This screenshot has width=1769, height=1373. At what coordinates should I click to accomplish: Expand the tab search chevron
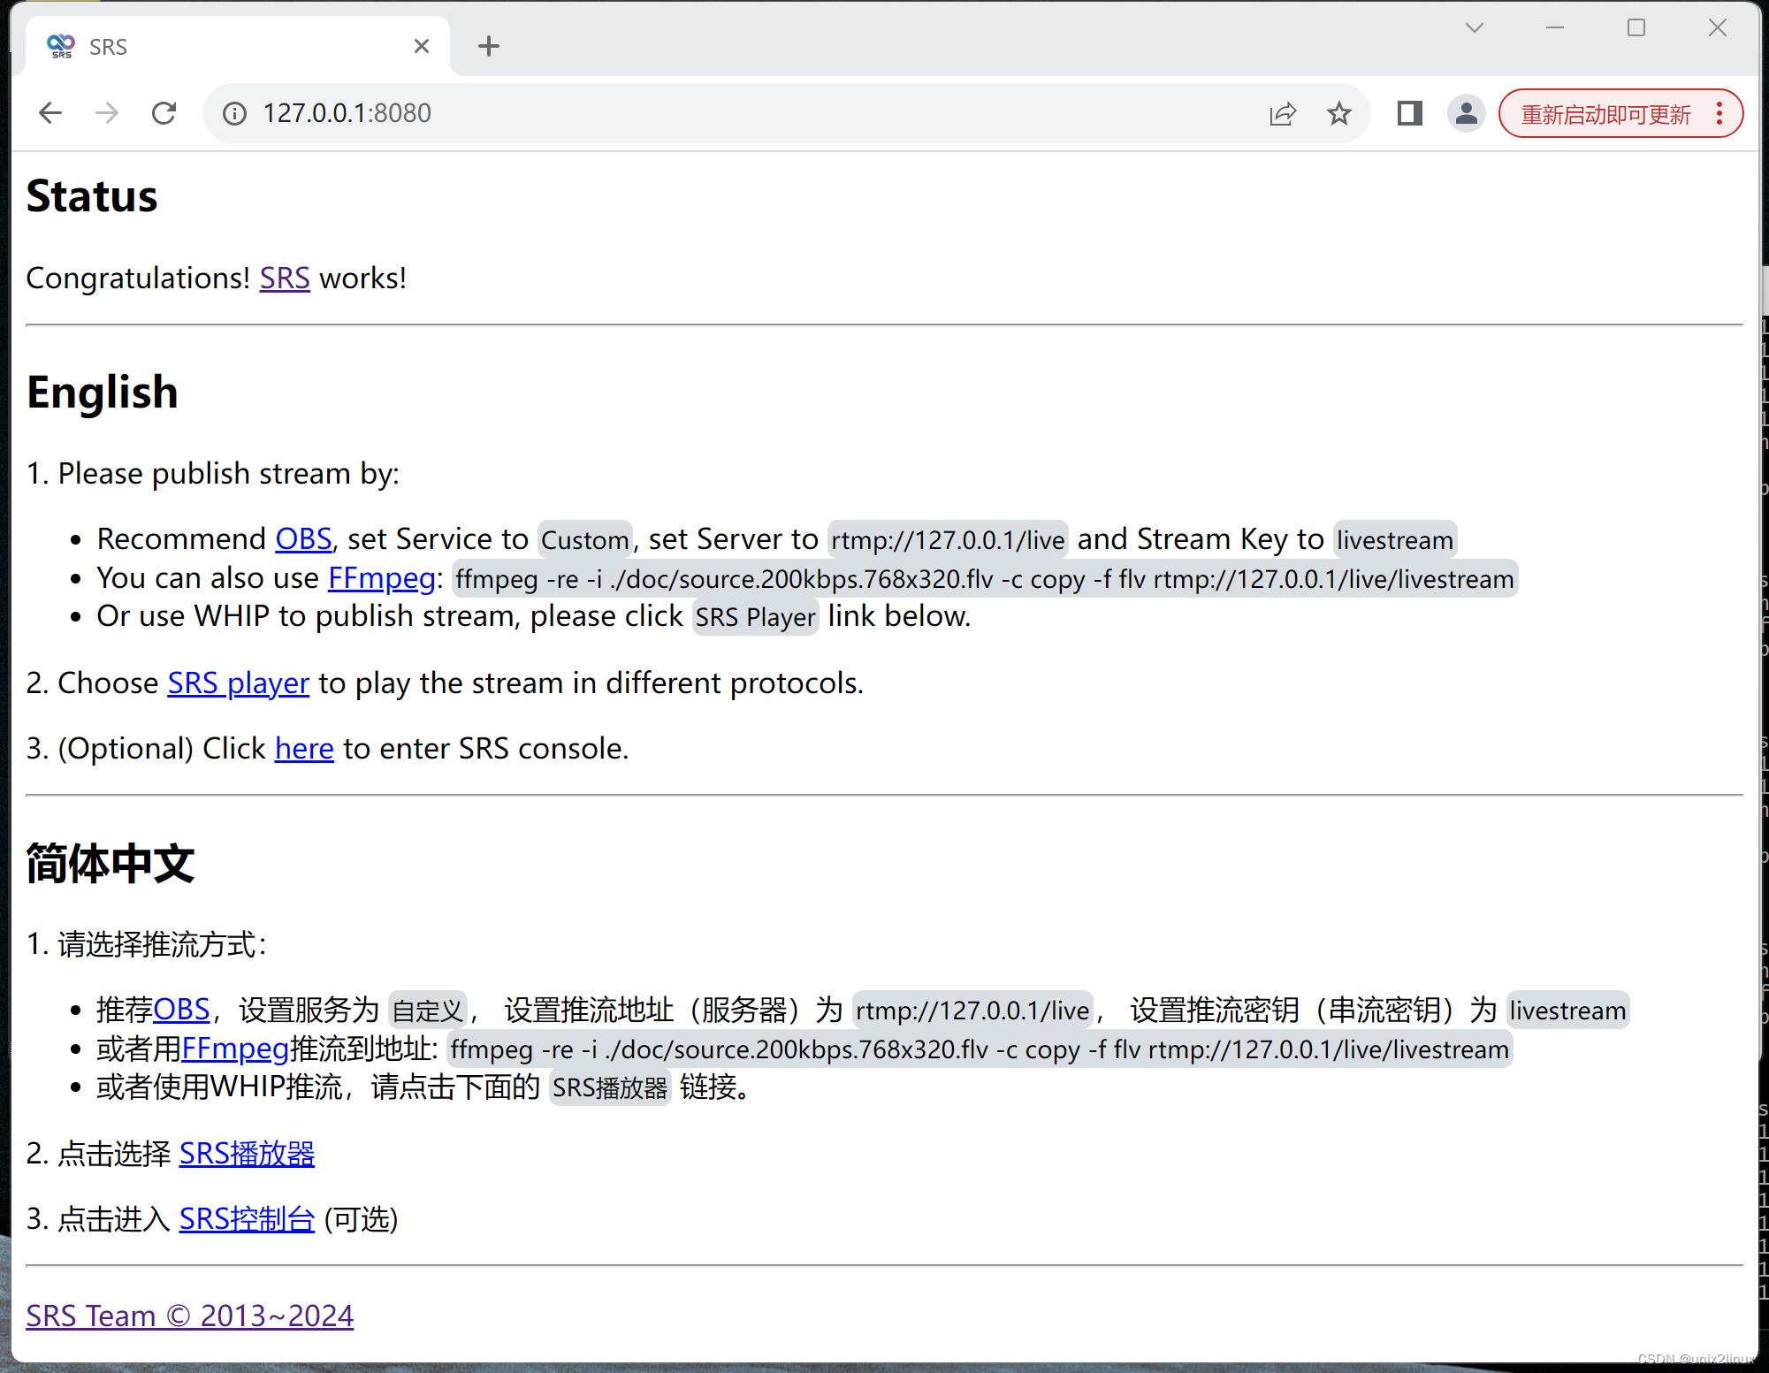[x=1474, y=27]
